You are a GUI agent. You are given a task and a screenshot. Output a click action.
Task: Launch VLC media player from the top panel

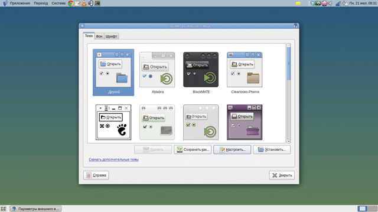pyautogui.click(x=84, y=3)
